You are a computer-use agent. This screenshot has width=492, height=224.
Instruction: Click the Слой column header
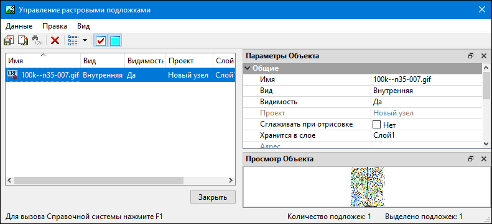point(224,60)
